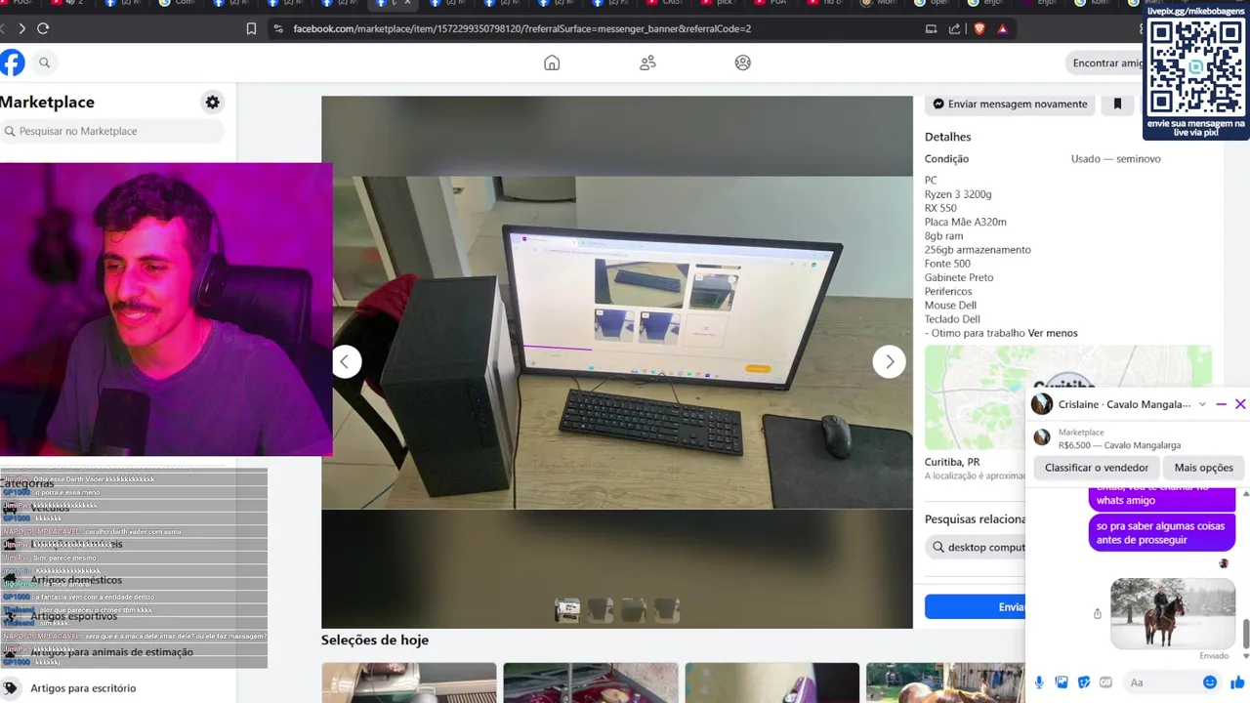
Task: Click the facebook.com marketplace URL field
Action: [x=521, y=28]
